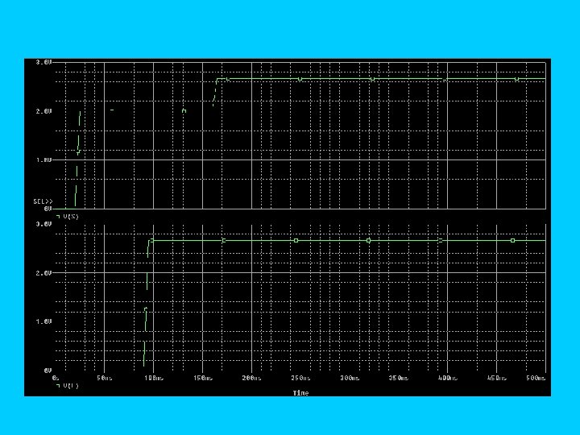
Task: Click the 200ms time axis label
Action: 252,378
